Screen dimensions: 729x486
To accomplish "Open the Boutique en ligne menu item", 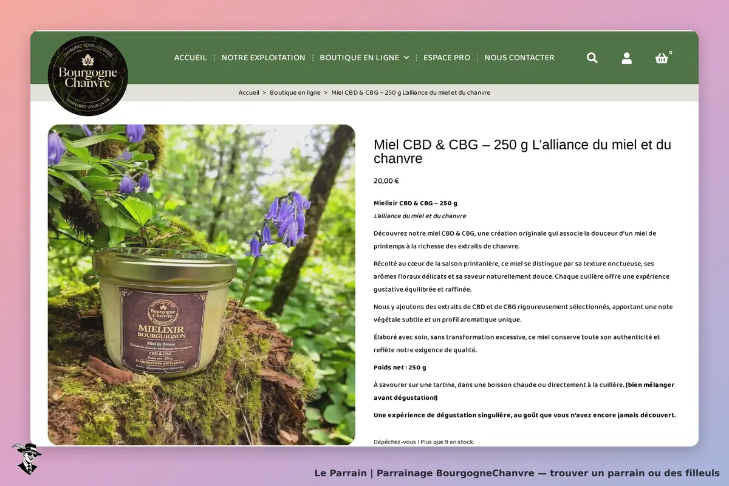I will coord(360,58).
